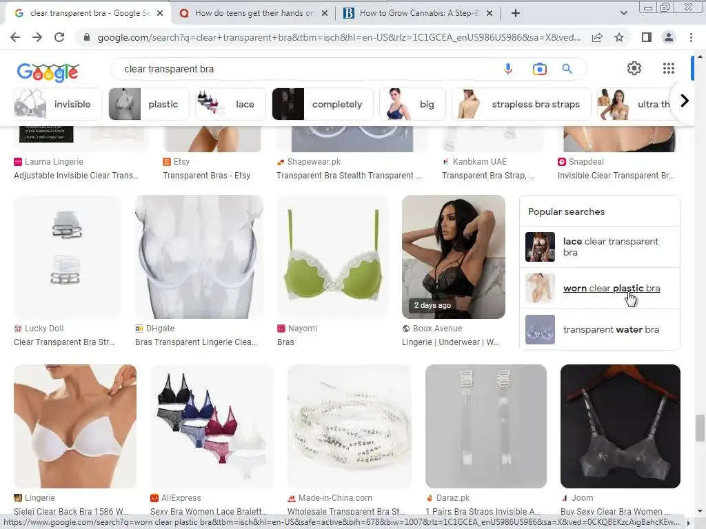Close the Google search tab
The image size is (706, 529).
[160, 14]
